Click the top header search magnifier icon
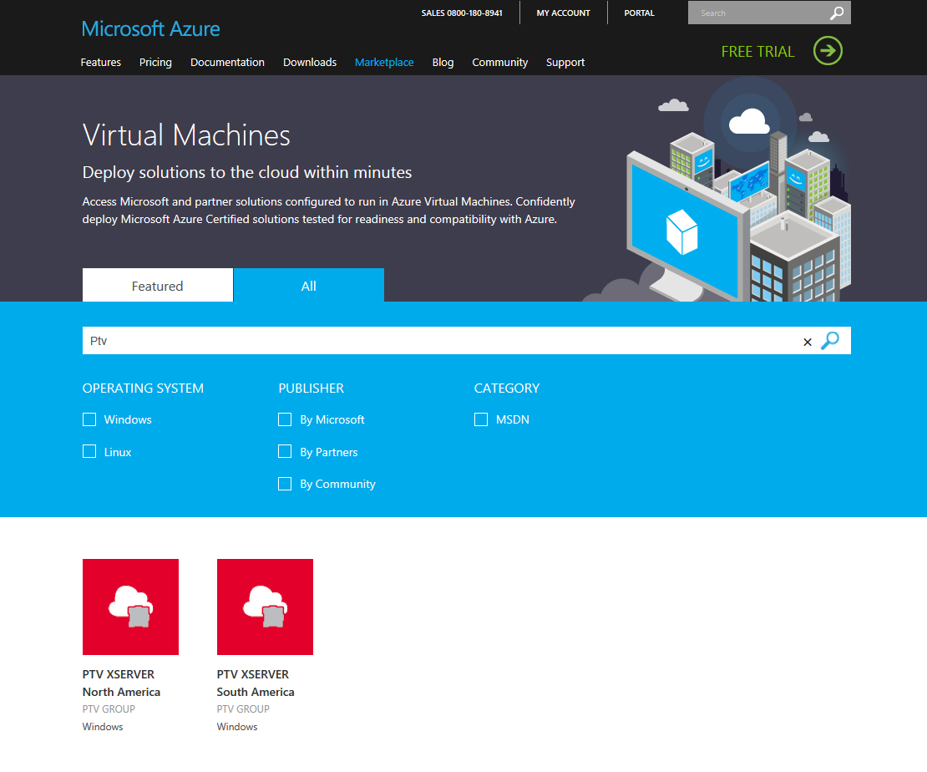 837,13
